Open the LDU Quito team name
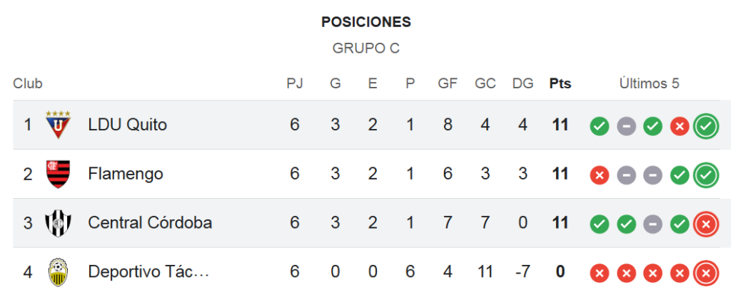The height and width of the screenshot is (307, 731). tap(127, 125)
